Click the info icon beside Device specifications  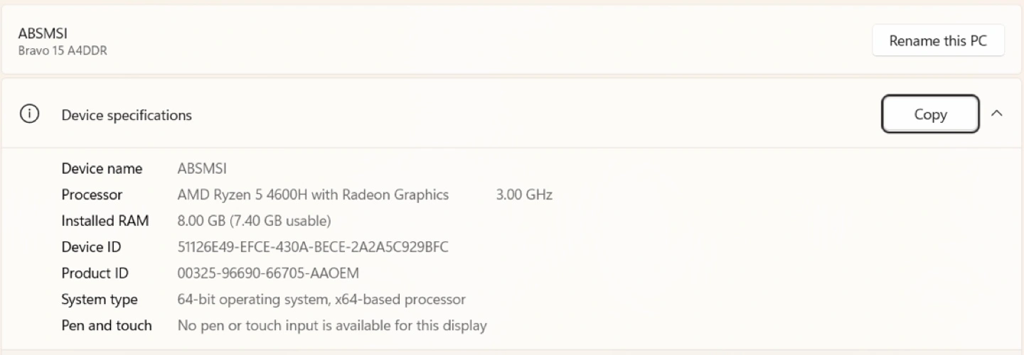[29, 114]
